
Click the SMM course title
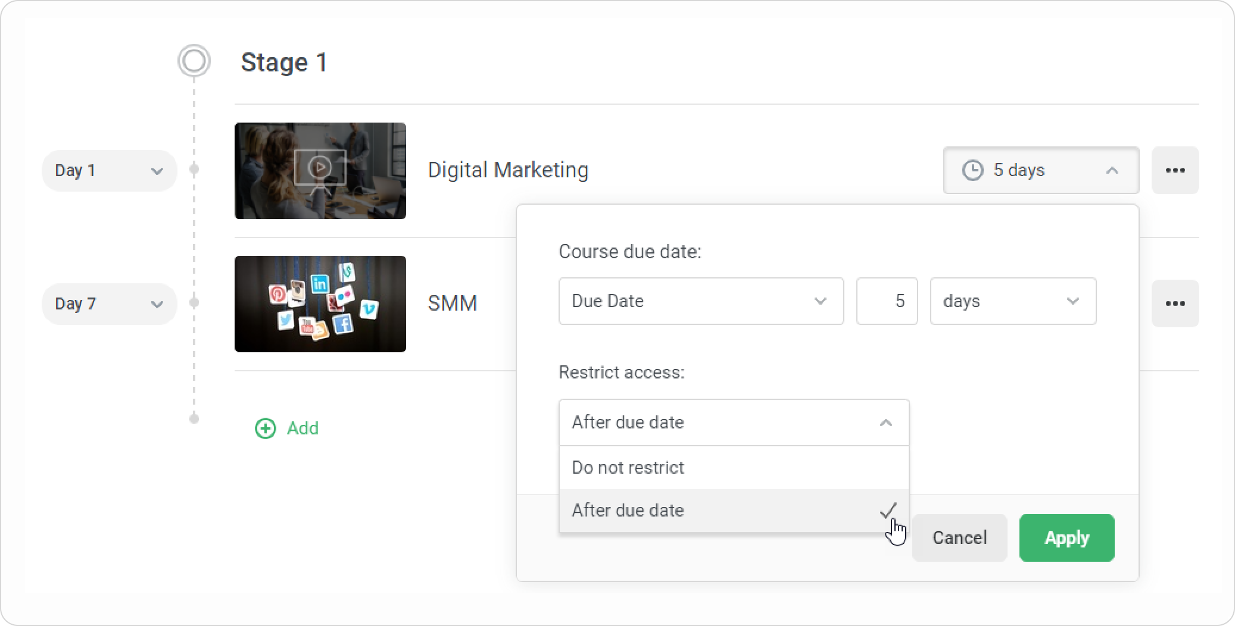pyautogui.click(x=453, y=303)
